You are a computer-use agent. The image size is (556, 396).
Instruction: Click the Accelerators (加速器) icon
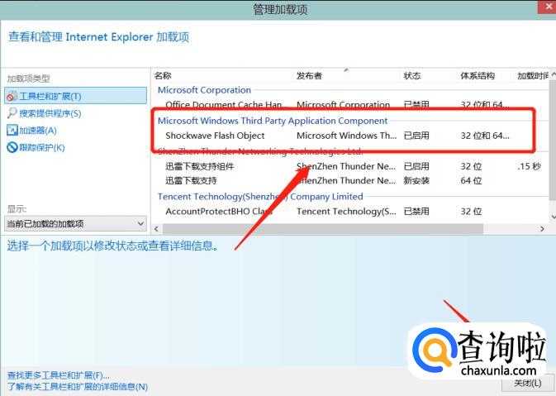tap(12, 131)
